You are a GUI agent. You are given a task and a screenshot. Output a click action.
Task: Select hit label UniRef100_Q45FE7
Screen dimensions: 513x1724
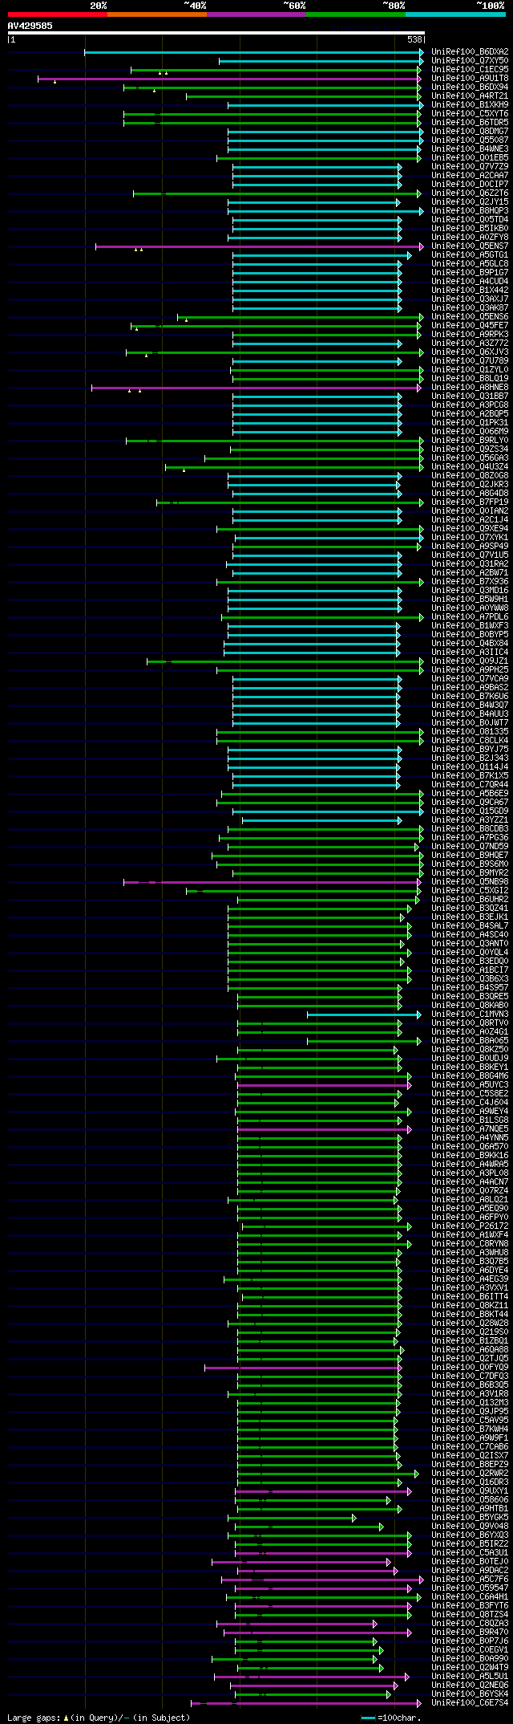470,326
